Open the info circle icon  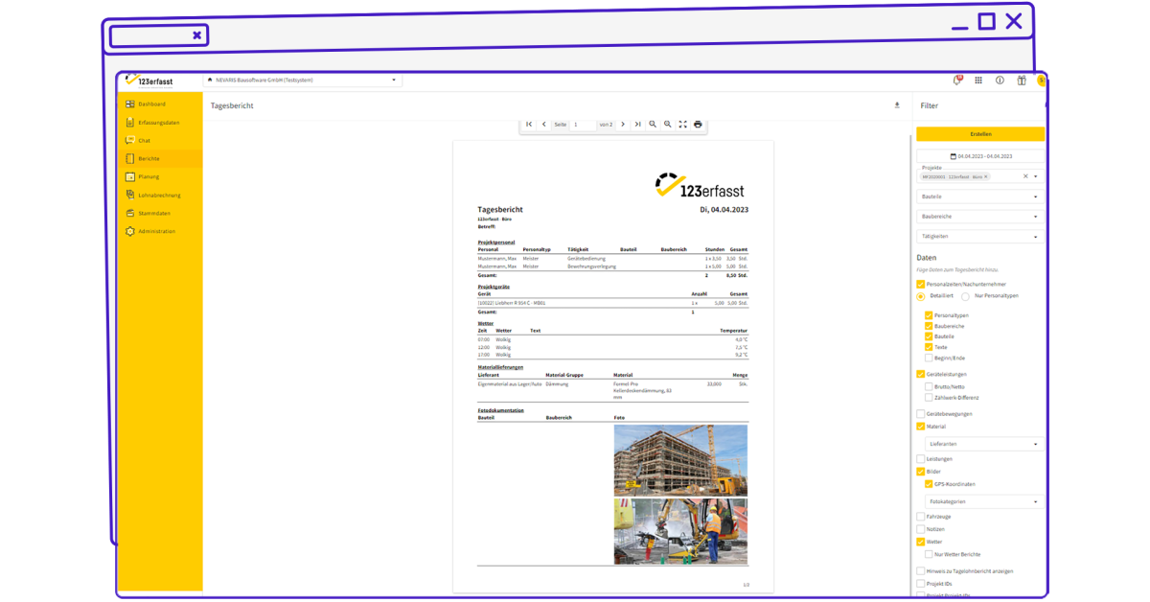click(1000, 81)
